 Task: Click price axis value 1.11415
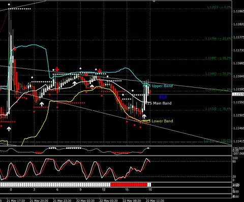238,141
